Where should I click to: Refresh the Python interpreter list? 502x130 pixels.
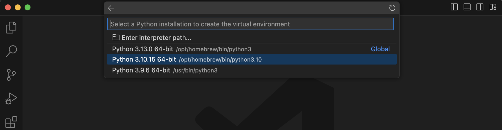coord(392,8)
